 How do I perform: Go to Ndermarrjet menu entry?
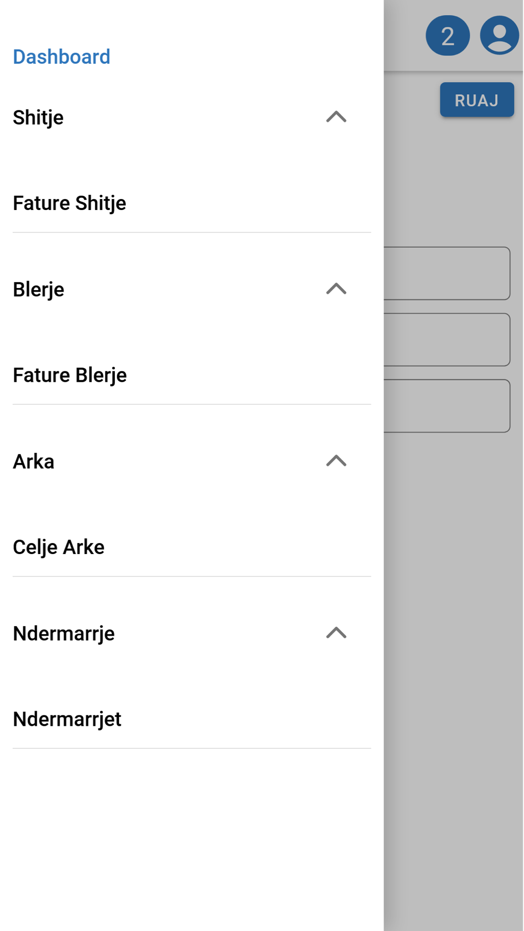(x=67, y=719)
